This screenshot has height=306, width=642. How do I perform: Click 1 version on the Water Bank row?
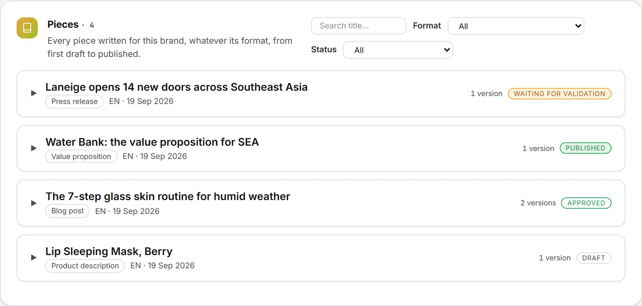[x=538, y=148]
